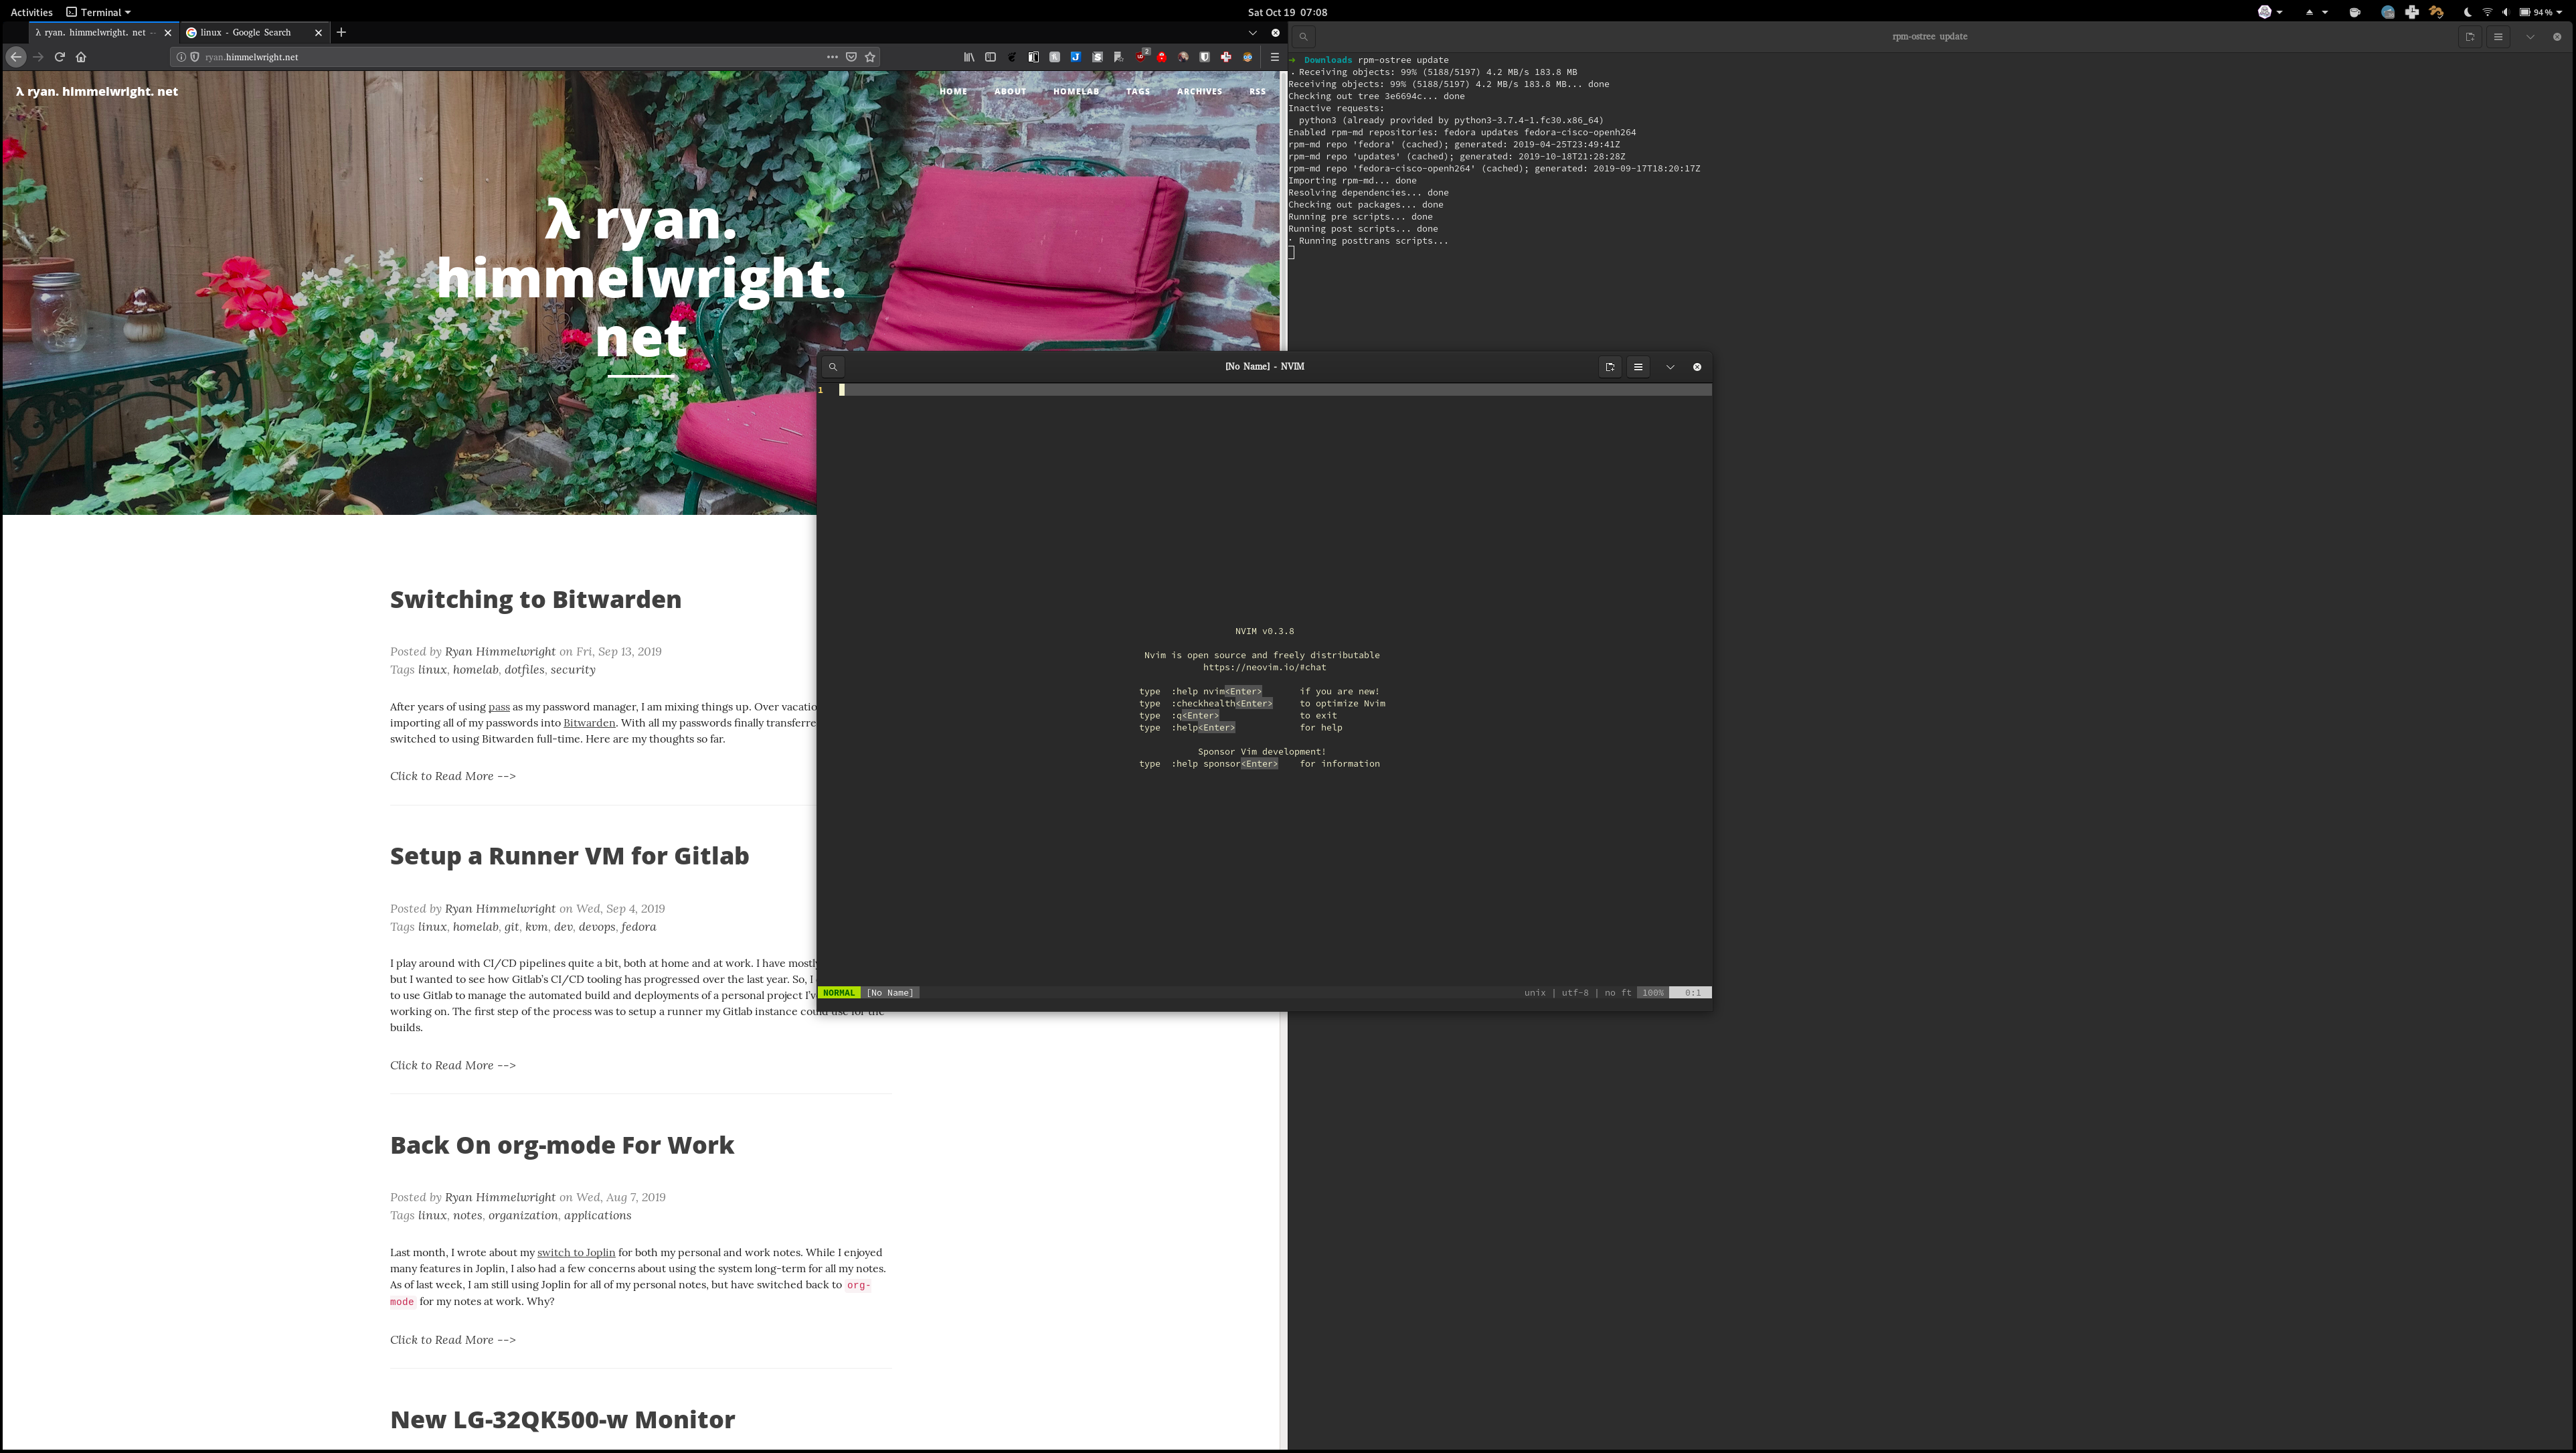Reload the current browser page
Viewport: 2576px width, 1453px height.
coord(60,57)
